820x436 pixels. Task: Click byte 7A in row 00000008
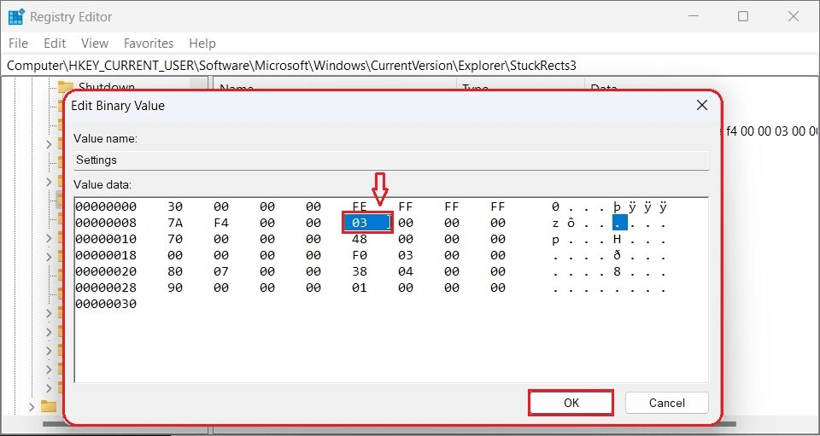point(174,223)
